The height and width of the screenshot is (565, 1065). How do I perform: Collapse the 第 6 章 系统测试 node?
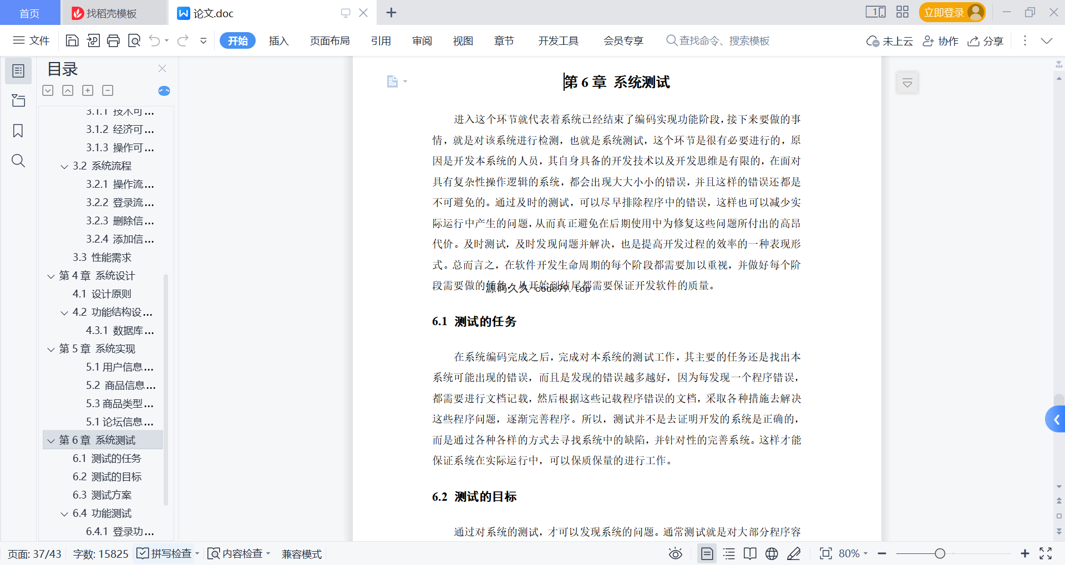(51, 440)
